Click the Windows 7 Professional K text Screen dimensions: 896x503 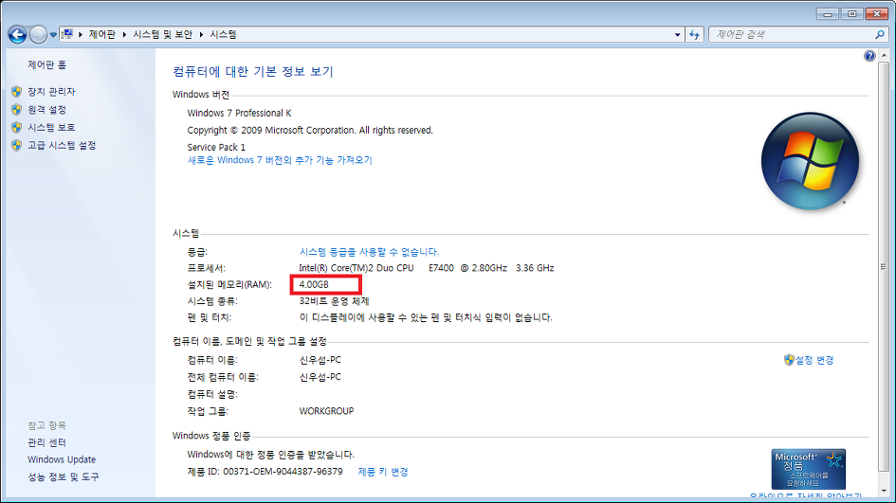tap(240, 113)
